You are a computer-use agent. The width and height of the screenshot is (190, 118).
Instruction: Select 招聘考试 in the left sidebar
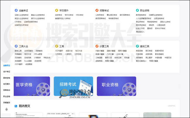coord(7,90)
